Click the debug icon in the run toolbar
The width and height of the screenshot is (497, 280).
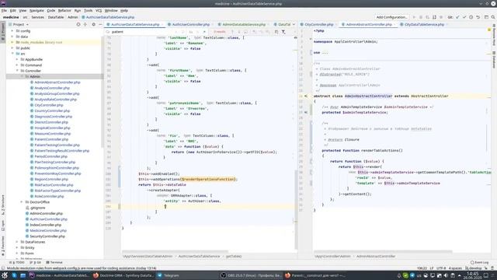pyautogui.click(x=421, y=17)
